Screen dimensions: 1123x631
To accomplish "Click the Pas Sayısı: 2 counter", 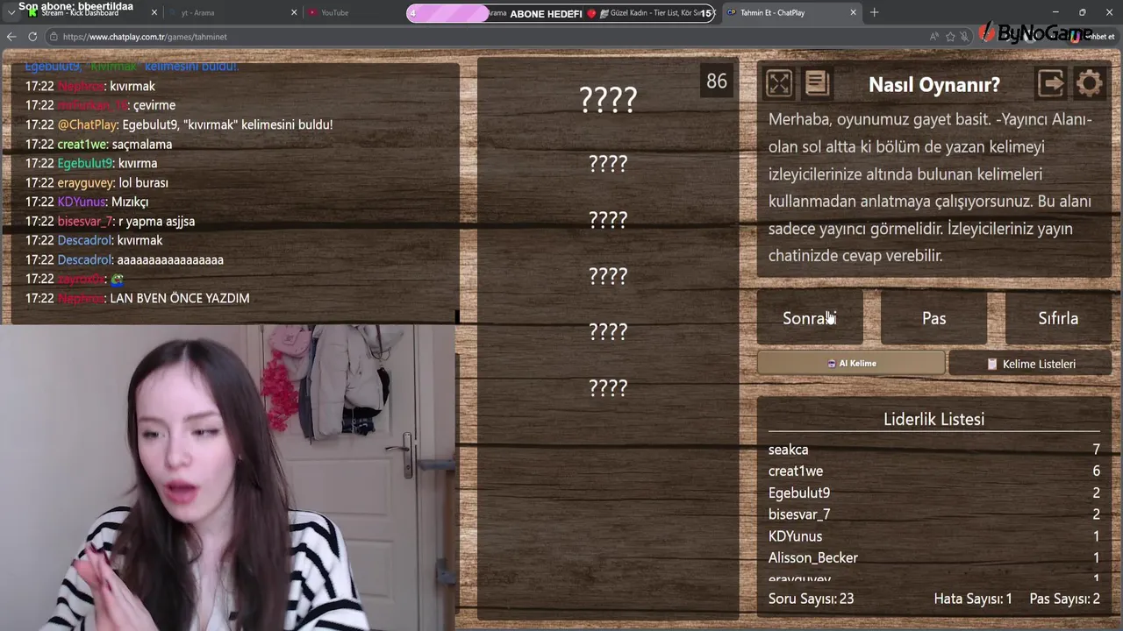I will (1064, 599).
